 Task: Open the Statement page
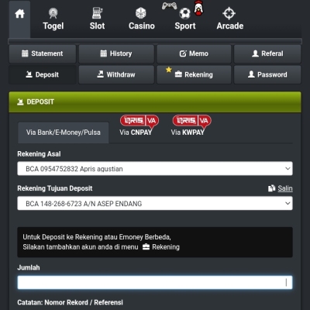tap(43, 53)
